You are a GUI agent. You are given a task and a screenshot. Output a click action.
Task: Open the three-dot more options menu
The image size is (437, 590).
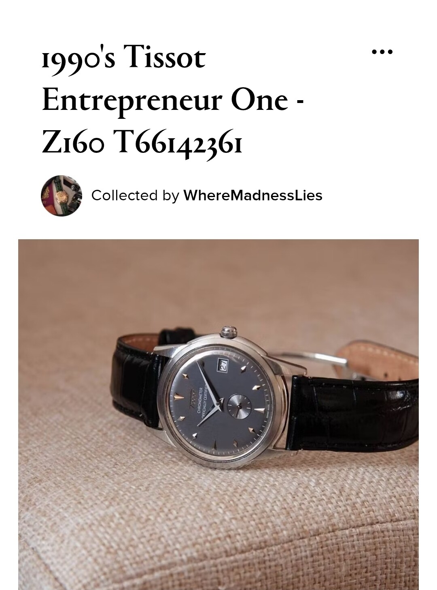(382, 52)
